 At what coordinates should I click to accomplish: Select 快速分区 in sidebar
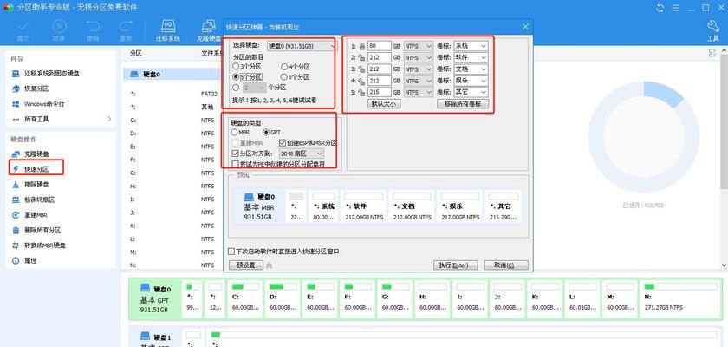coord(36,169)
